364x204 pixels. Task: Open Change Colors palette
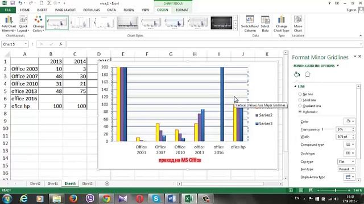coord(38,24)
